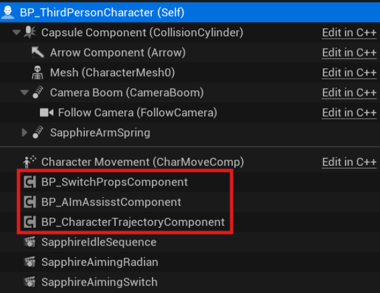Screen dimensions: 380x293
Task: Select BP_AImAssisstComponent in the component list
Action: pyautogui.click(x=111, y=202)
